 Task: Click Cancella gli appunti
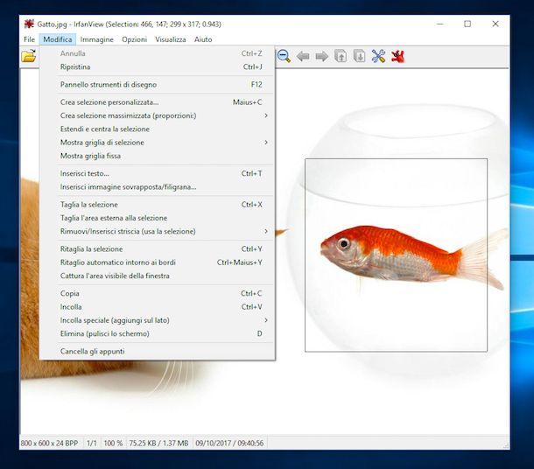click(x=158, y=351)
